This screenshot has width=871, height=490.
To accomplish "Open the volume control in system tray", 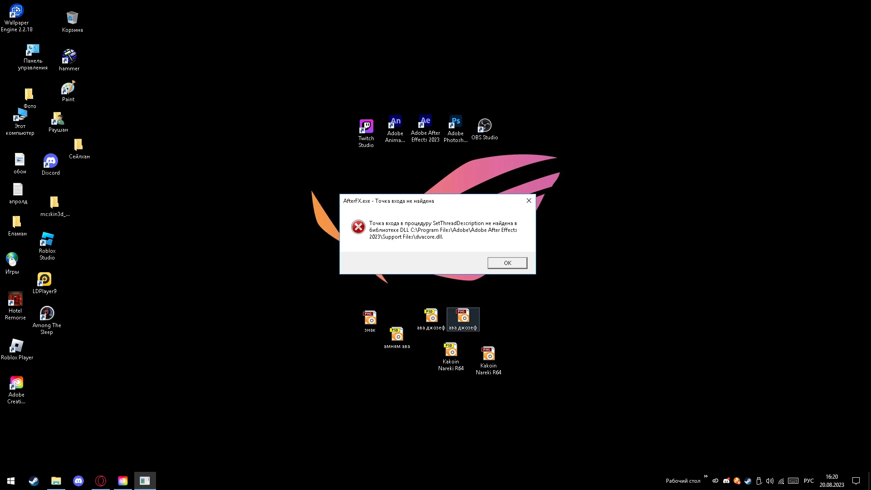I will point(770,481).
